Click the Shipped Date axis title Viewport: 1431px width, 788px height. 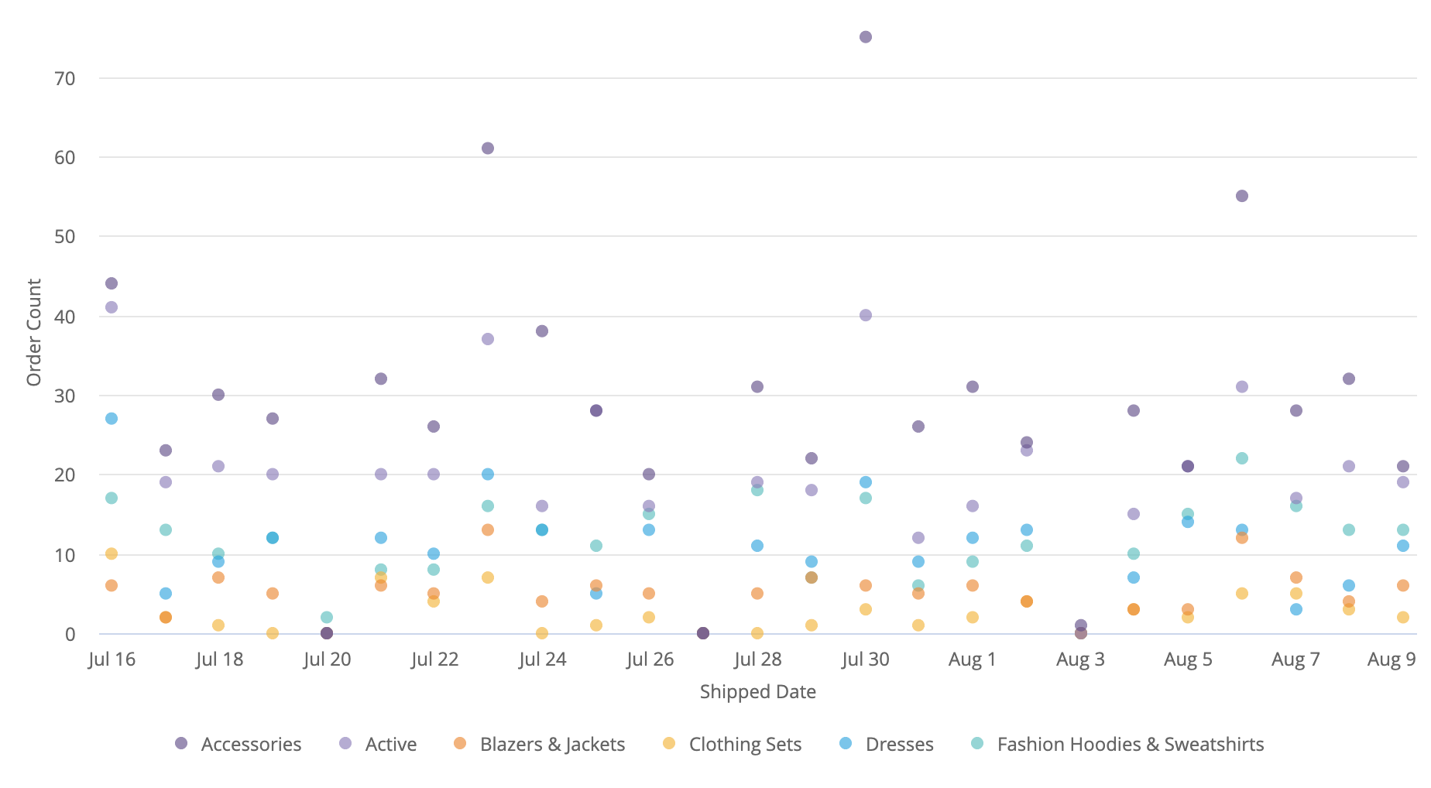757,691
